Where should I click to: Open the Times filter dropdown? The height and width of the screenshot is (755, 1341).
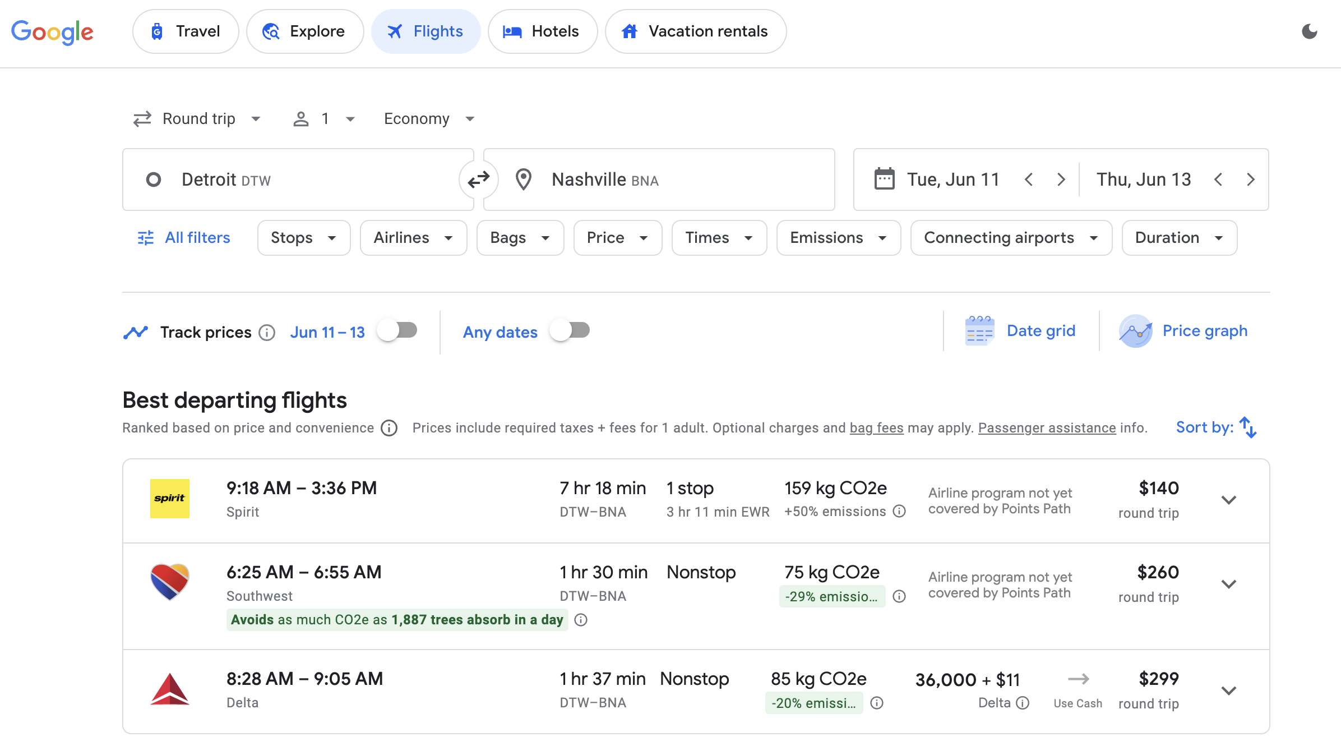(x=719, y=238)
